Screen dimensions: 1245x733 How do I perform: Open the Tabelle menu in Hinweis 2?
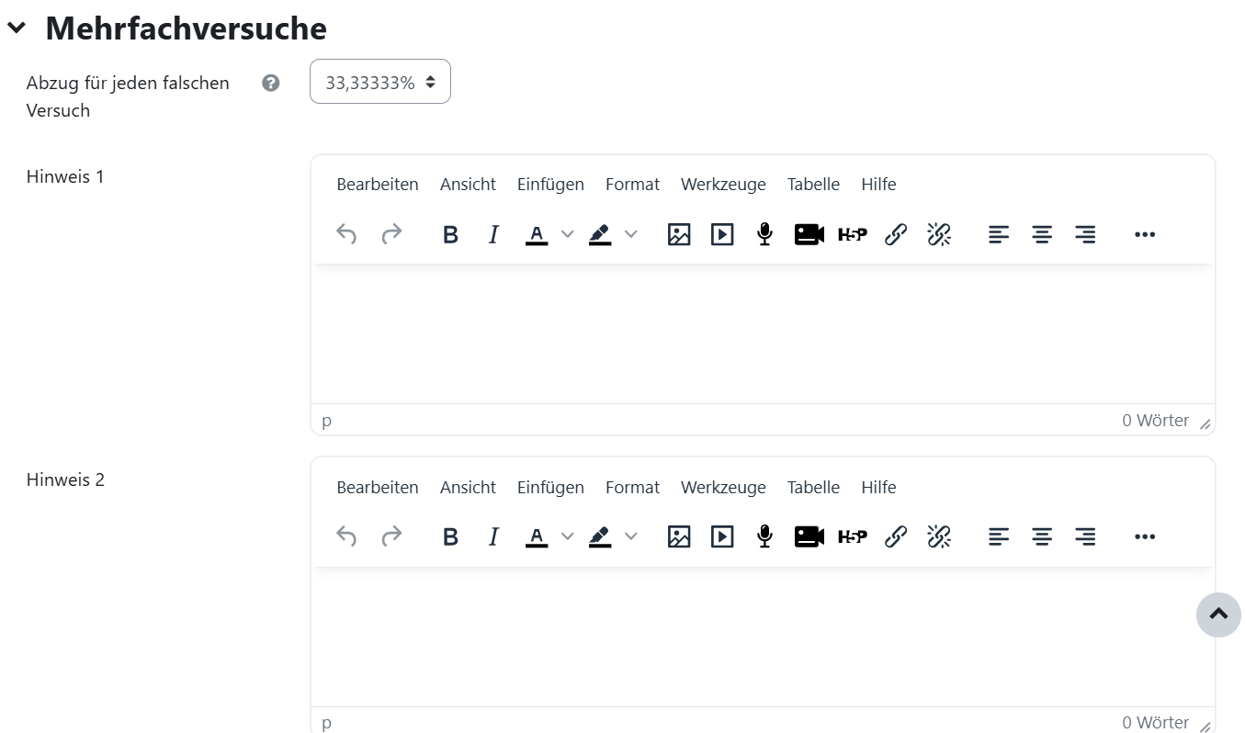tap(813, 488)
